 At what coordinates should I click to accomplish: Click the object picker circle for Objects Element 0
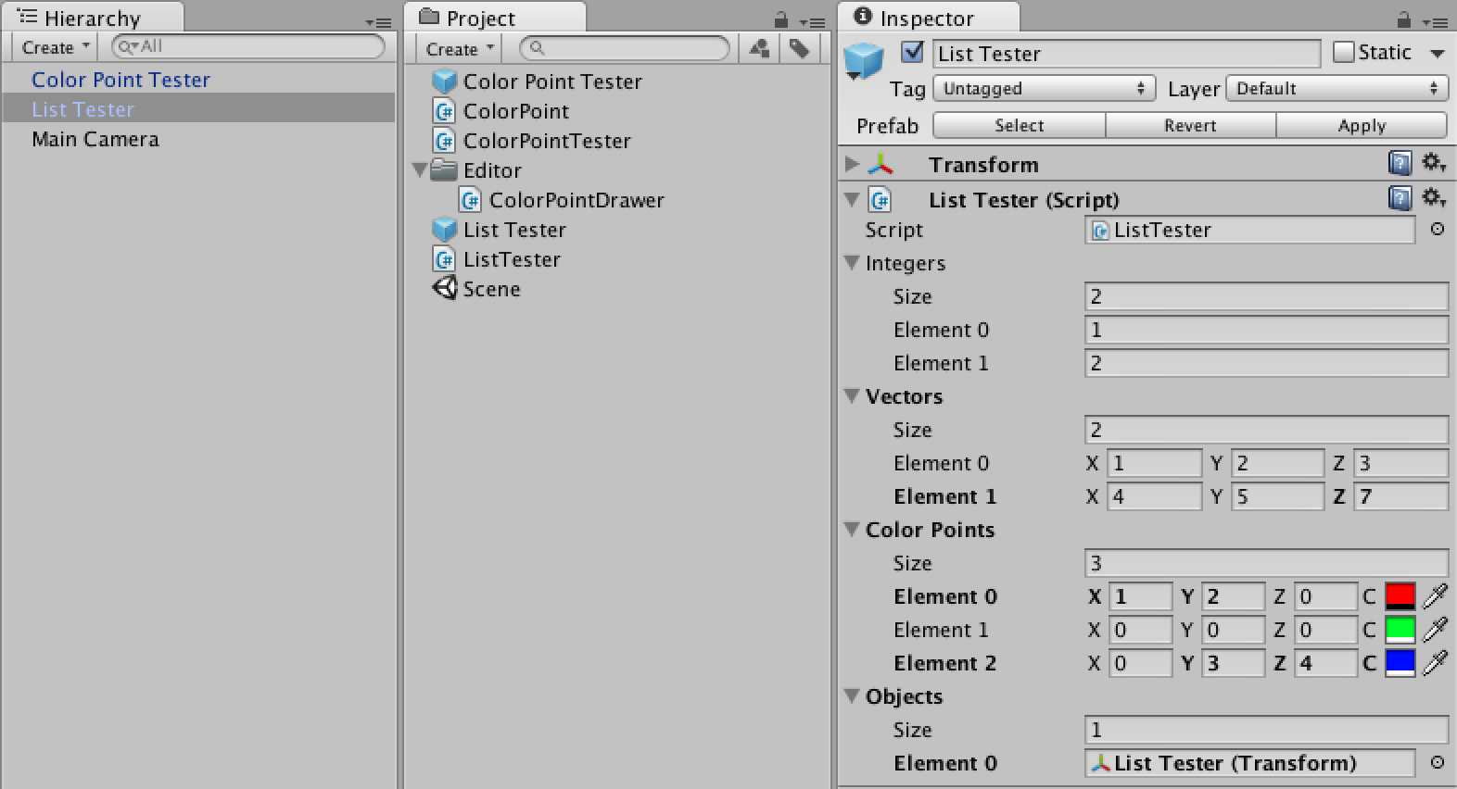point(1437,762)
